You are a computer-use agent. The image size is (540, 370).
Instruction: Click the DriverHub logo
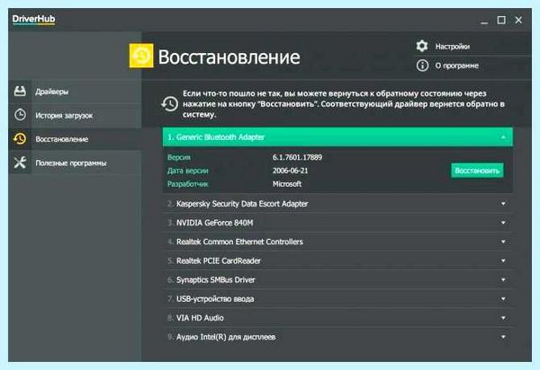tap(33, 19)
